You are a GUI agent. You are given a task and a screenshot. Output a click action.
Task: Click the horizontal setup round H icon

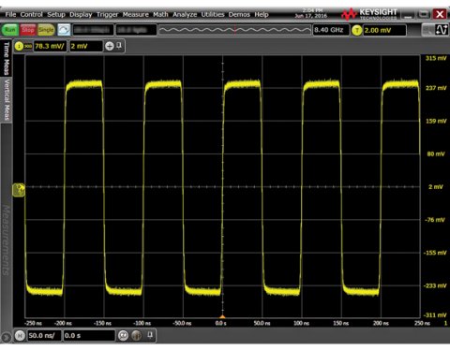20,336
